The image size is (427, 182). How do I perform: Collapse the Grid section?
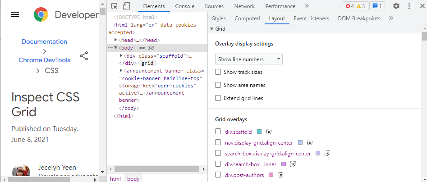click(212, 29)
